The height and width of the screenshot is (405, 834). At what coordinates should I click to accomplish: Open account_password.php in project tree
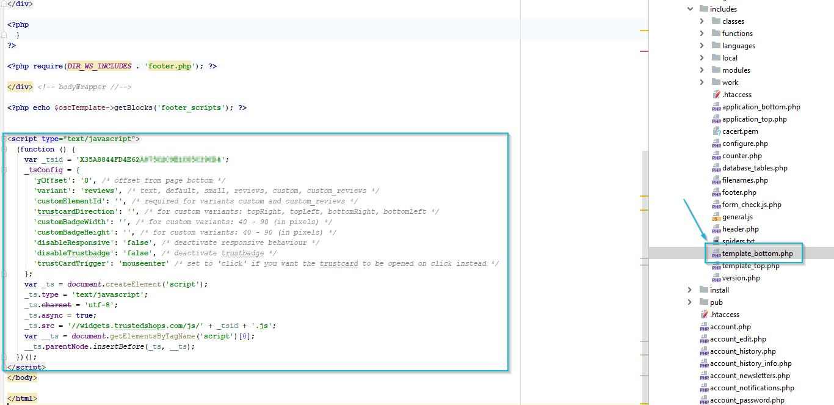click(747, 400)
